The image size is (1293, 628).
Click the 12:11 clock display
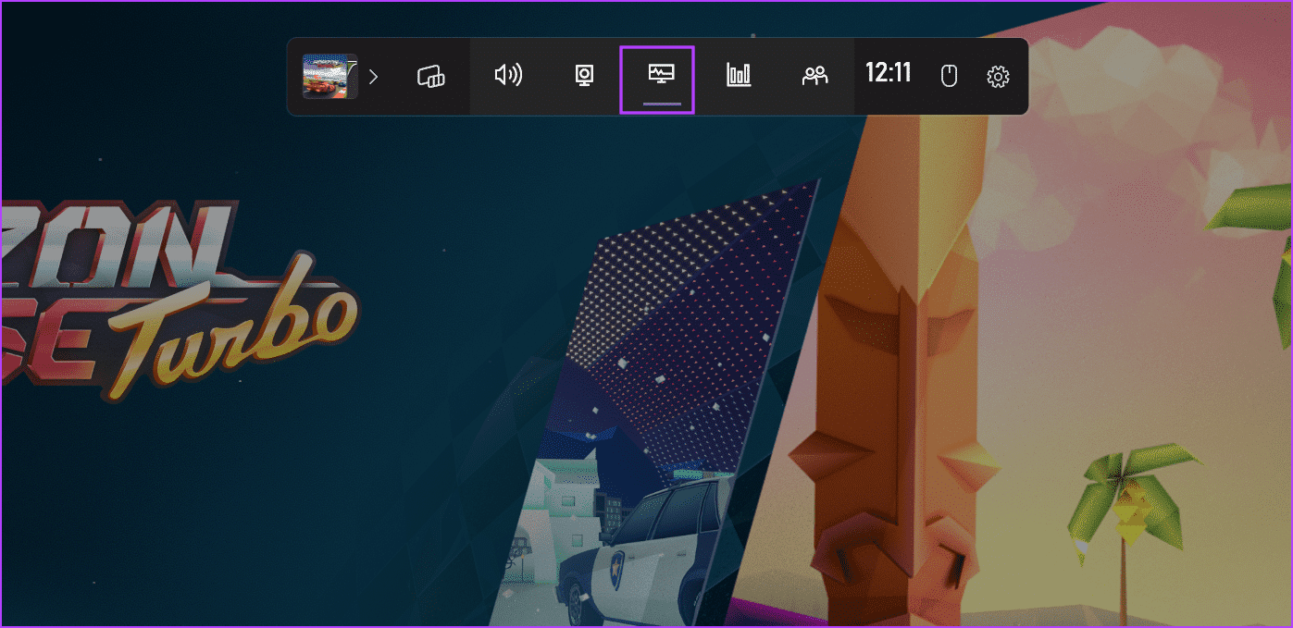889,73
